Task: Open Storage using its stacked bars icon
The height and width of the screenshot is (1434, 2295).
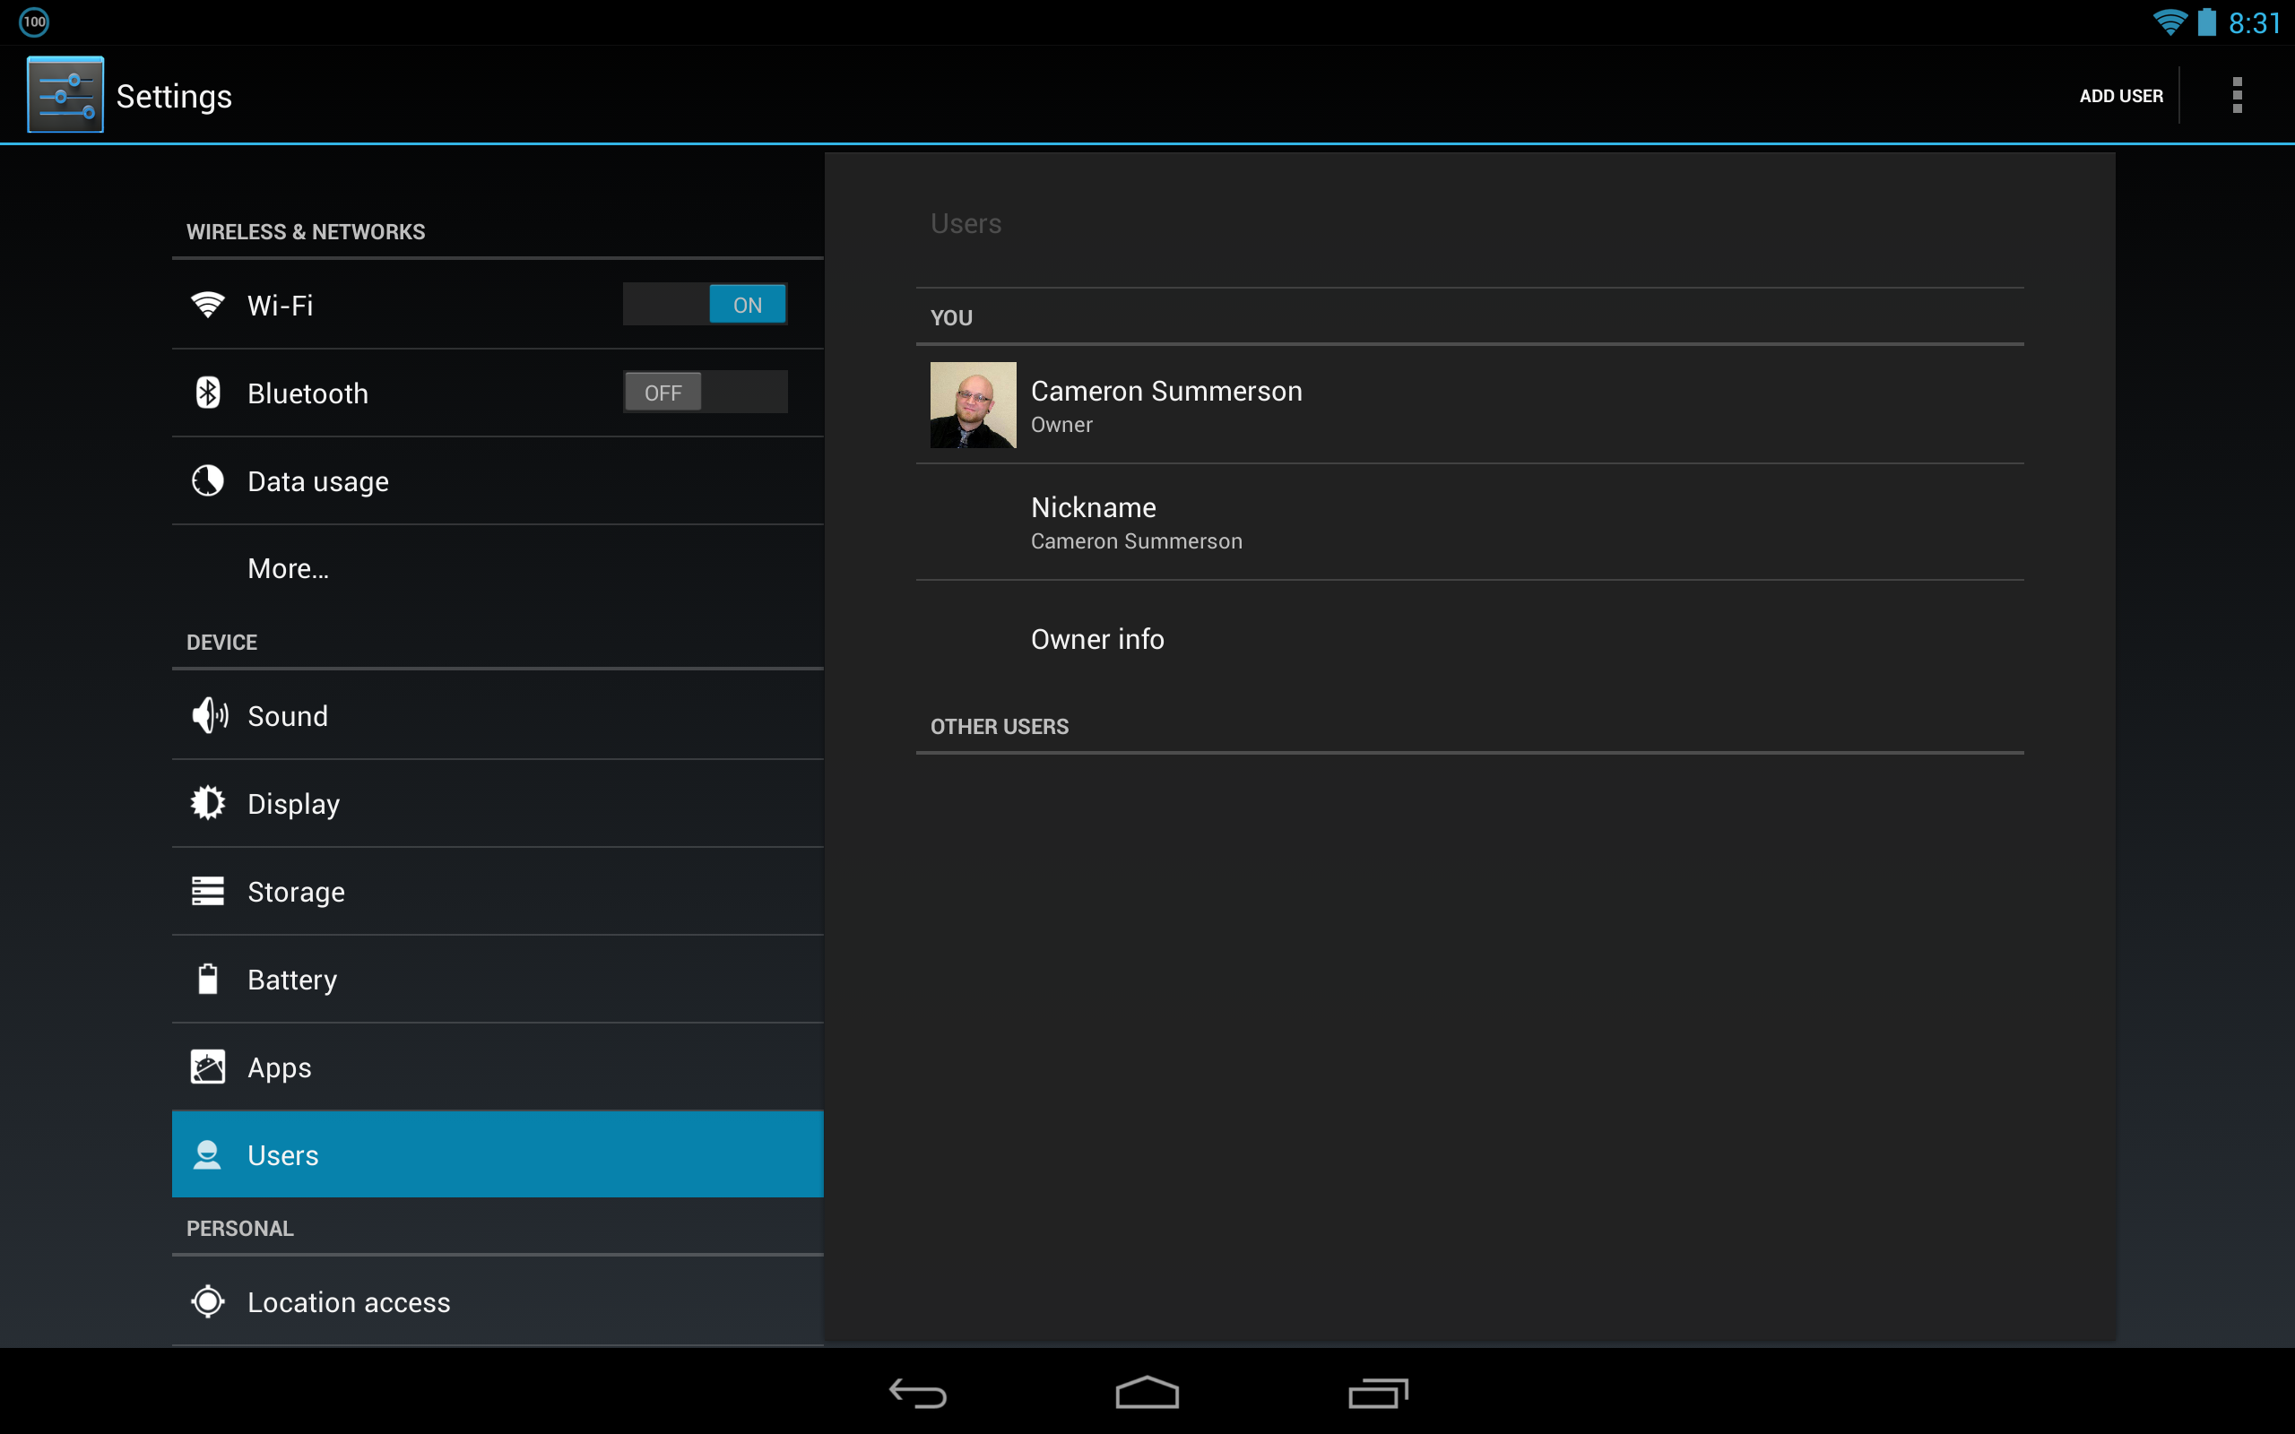Action: point(208,891)
